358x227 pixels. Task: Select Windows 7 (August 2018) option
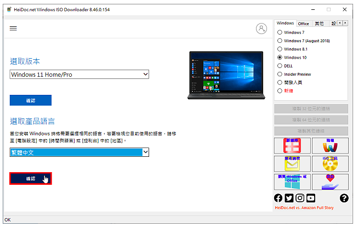point(280,41)
